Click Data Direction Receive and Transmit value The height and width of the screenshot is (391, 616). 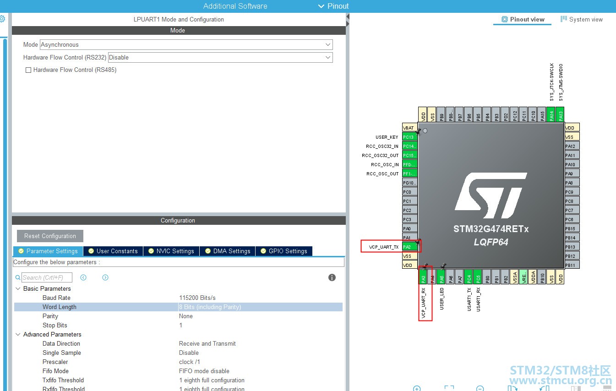(x=207, y=344)
